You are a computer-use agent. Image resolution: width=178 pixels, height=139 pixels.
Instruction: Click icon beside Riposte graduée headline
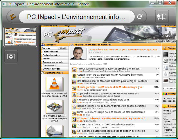coord(74,88)
